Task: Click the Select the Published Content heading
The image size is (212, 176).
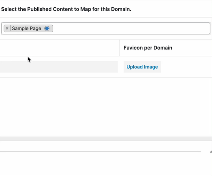Action: tap(66, 9)
